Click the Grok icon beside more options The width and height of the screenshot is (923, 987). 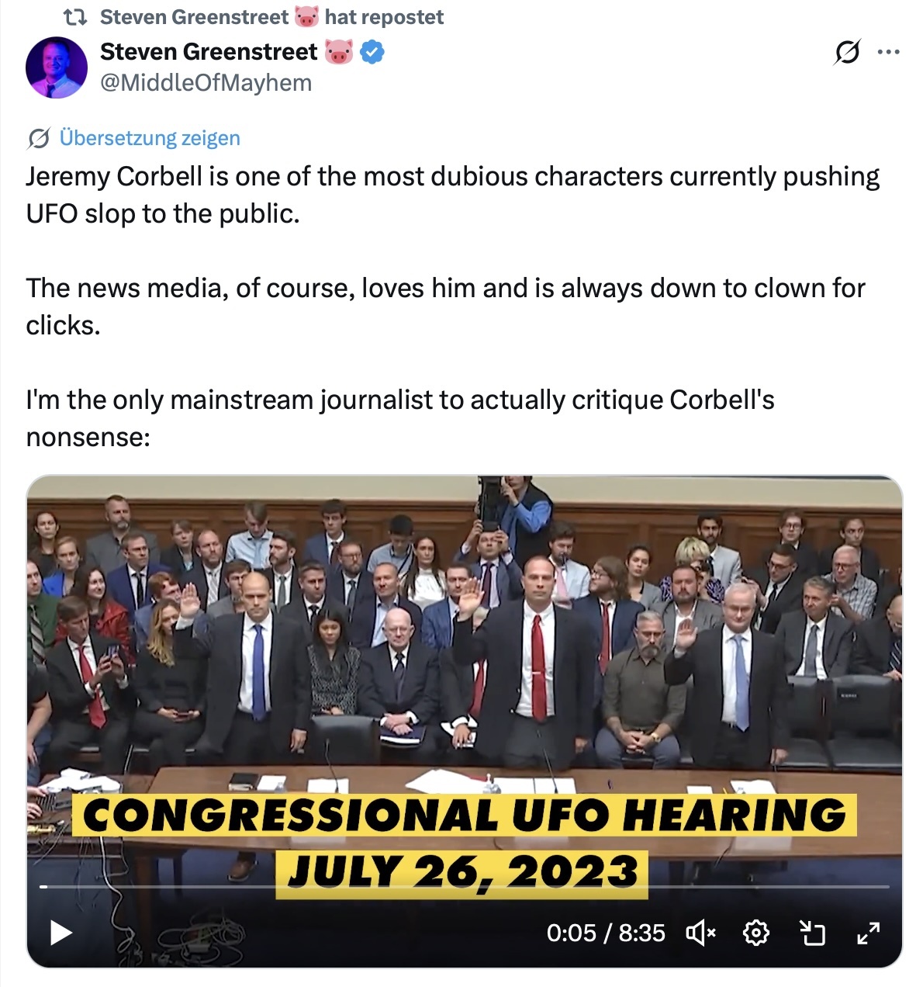[846, 52]
